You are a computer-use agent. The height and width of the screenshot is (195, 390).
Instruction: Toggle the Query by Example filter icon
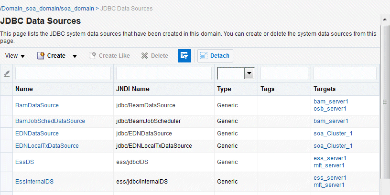184,56
